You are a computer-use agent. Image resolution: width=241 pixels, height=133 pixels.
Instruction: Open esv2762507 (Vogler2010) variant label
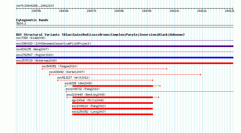click(x=35, y=55)
